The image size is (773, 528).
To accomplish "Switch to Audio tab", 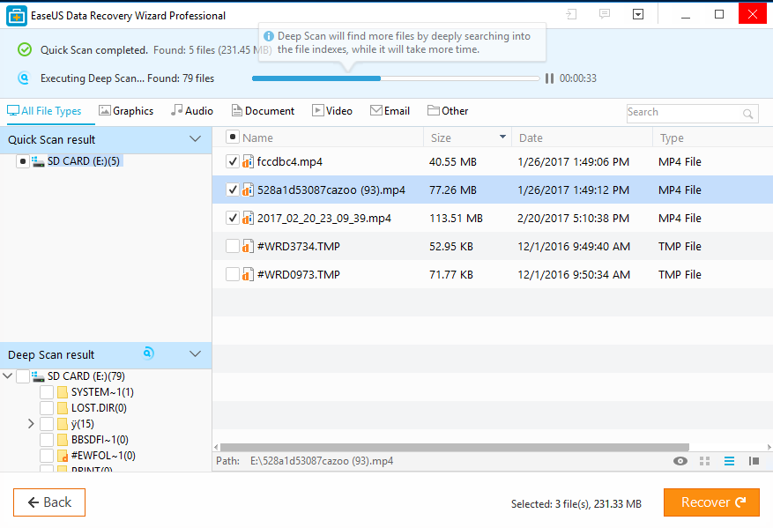I will click(192, 111).
